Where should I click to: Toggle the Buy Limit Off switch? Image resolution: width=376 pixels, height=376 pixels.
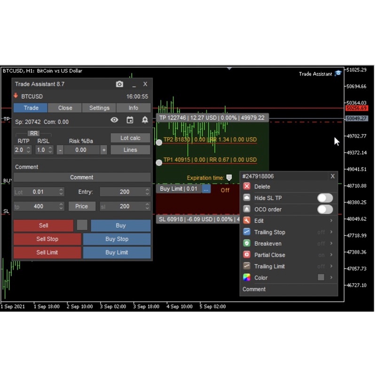pos(225,190)
